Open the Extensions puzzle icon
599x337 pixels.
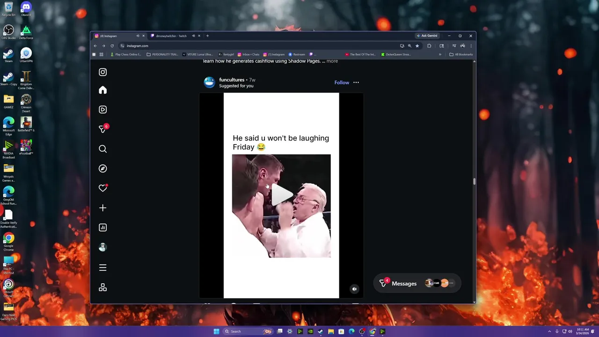(x=429, y=46)
